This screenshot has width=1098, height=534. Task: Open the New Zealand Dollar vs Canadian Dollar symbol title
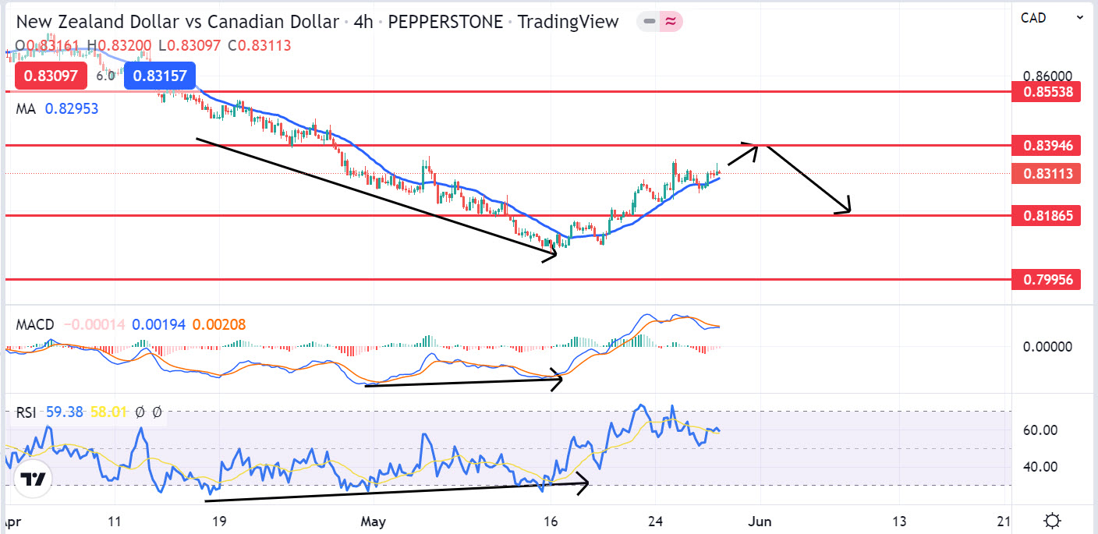(x=177, y=22)
